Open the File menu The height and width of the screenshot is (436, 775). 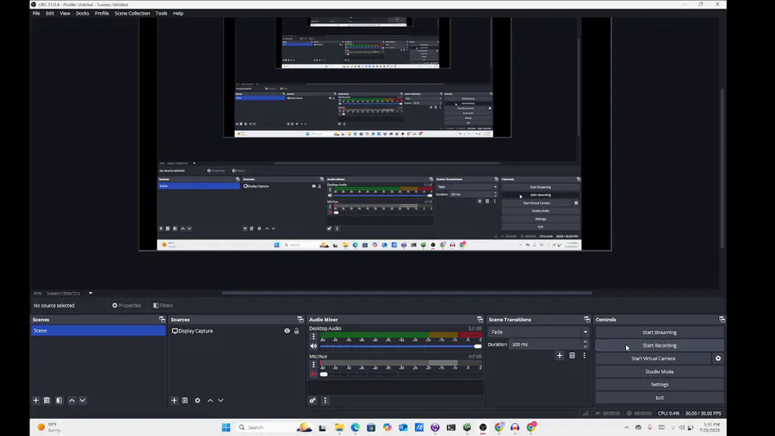point(36,13)
